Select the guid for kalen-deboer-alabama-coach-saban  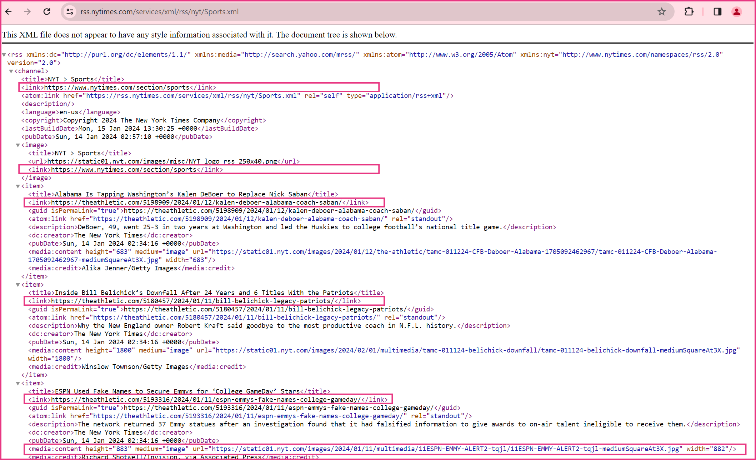[235, 211]
